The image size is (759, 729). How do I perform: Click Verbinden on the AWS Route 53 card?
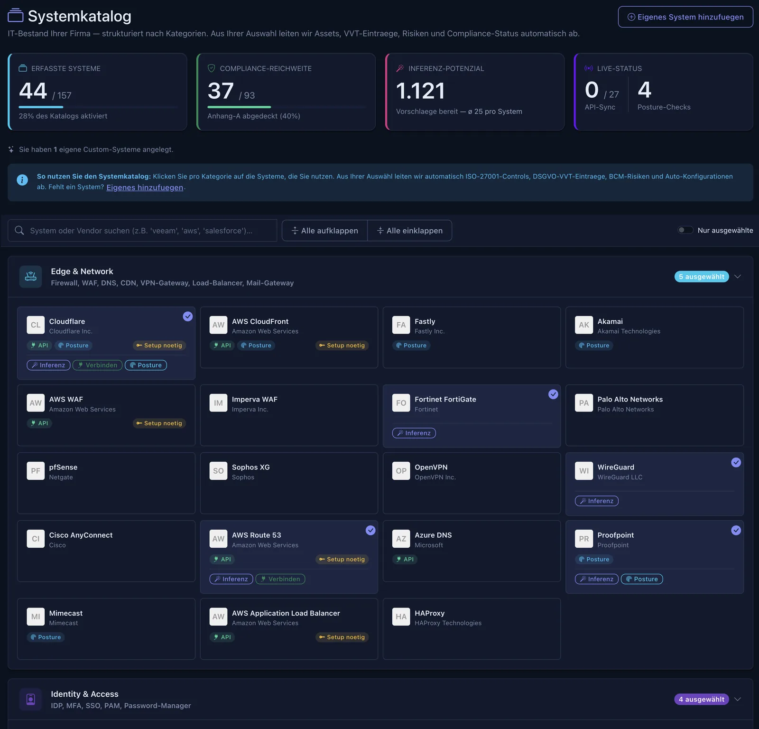click(x=280, y=579)
